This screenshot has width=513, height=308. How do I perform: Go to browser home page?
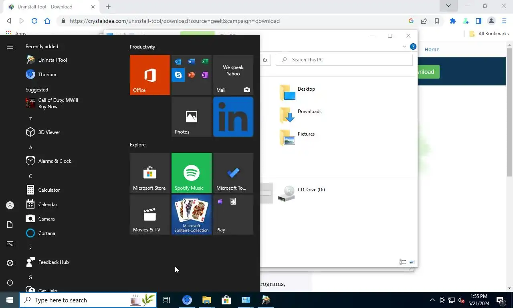[x=47, y=21]
